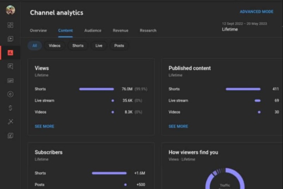Image resolution: width=283 pixels, height=189 pixels.
Task: Select the Analytics bar chart sidebar icon
Action: tap(10, 53)
